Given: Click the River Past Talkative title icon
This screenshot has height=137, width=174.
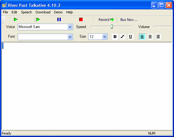Looking at the screenshot, I should point(5,5).
